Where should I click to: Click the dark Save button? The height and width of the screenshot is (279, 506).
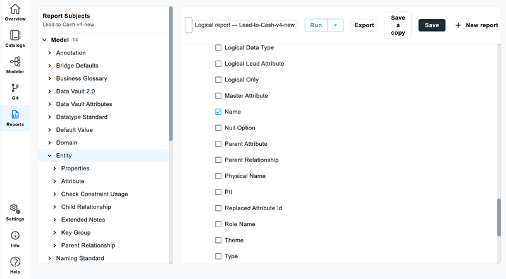pyautogui.click(x=432, y=25)
